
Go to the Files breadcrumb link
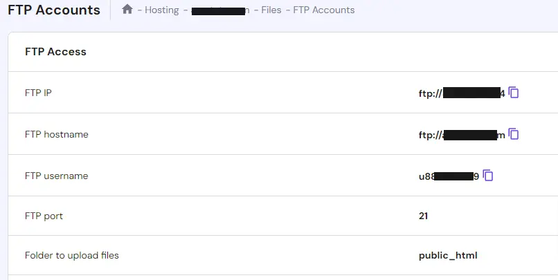(271, 10)
